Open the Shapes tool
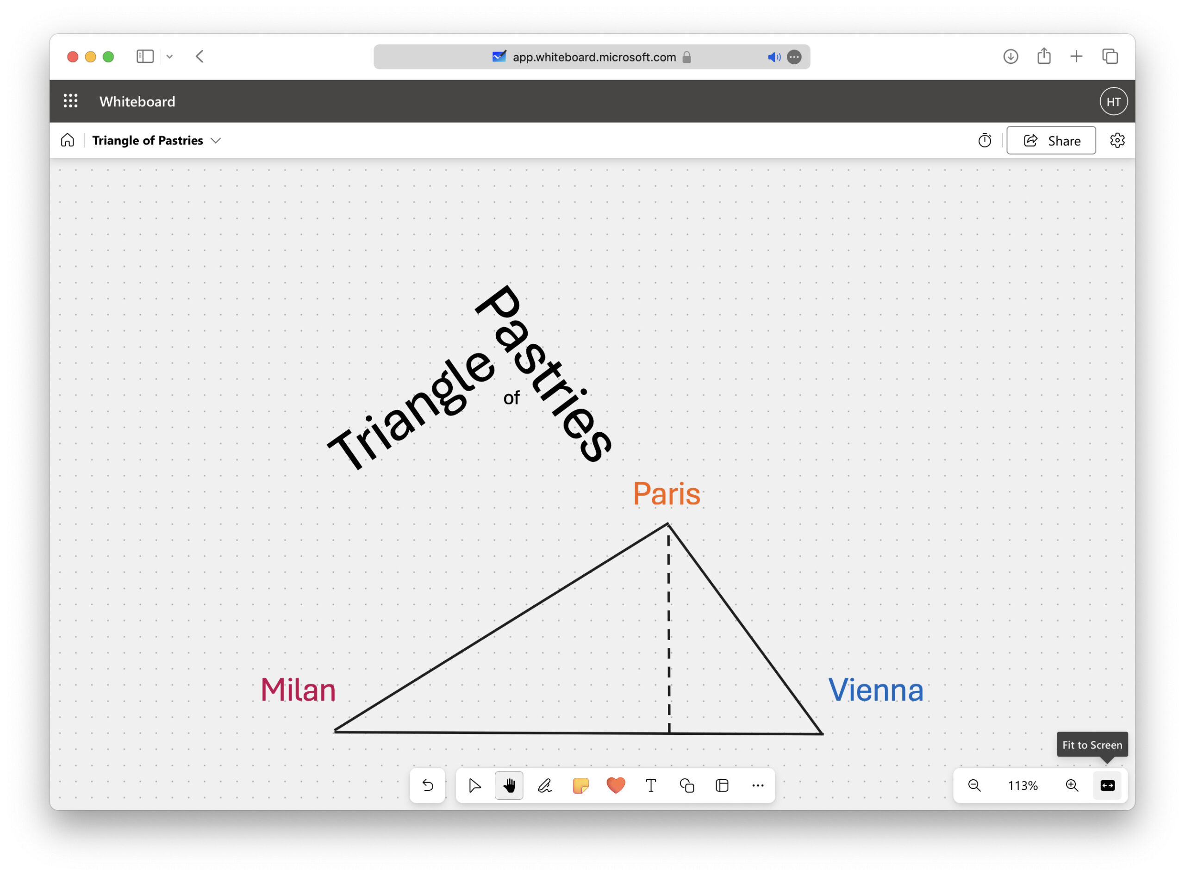The image size is (1185, 876). [x=686, y=785]
